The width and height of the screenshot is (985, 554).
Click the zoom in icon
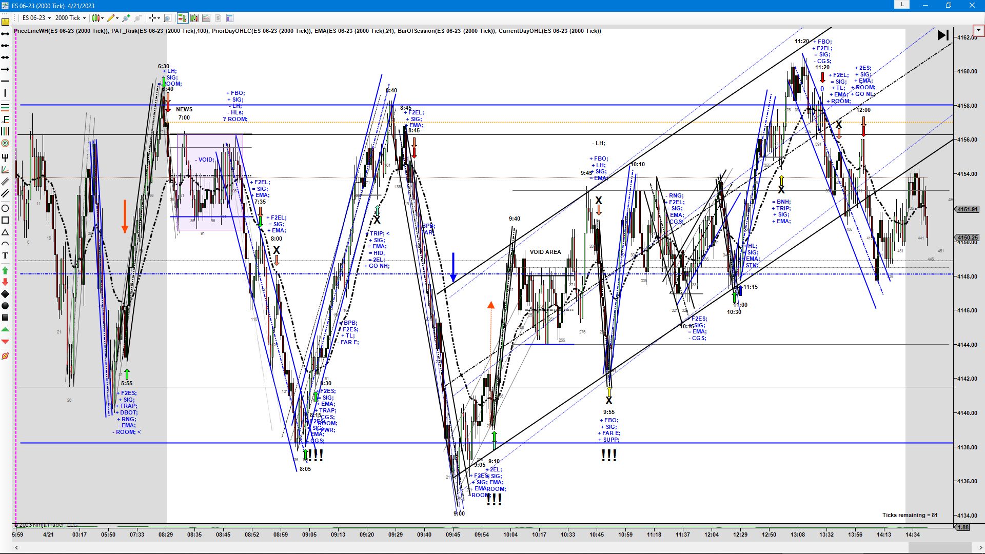coord(126,18)
